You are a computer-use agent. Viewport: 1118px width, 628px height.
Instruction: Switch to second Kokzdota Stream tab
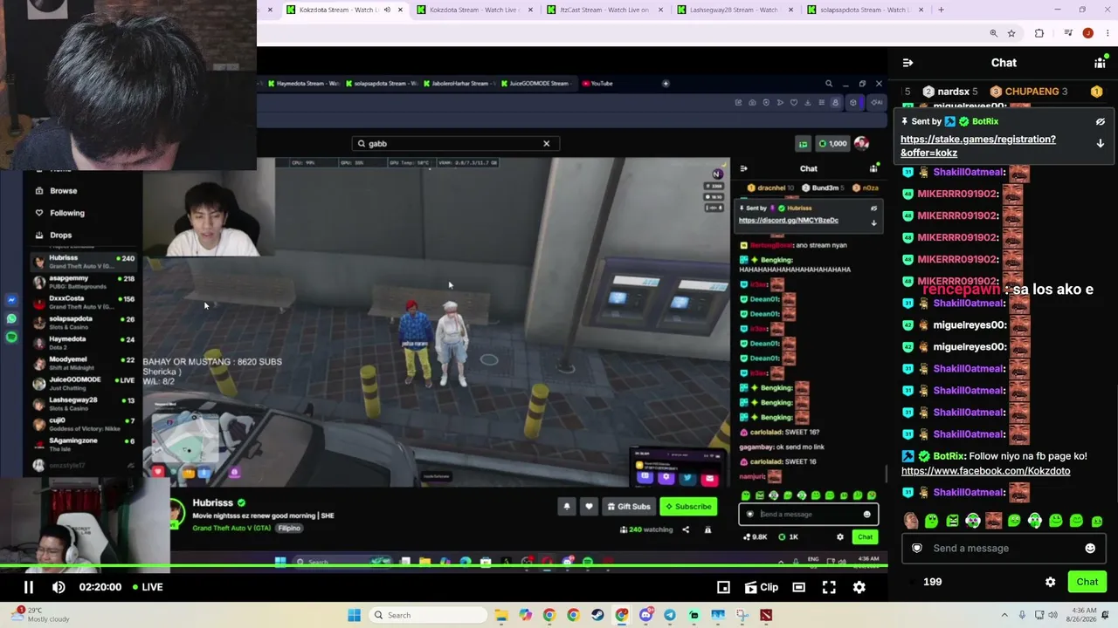pyautogui.click(x=476, y=10)
